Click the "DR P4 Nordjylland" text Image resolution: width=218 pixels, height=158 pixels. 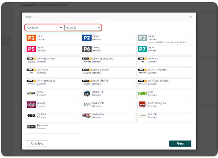point(158,81)
